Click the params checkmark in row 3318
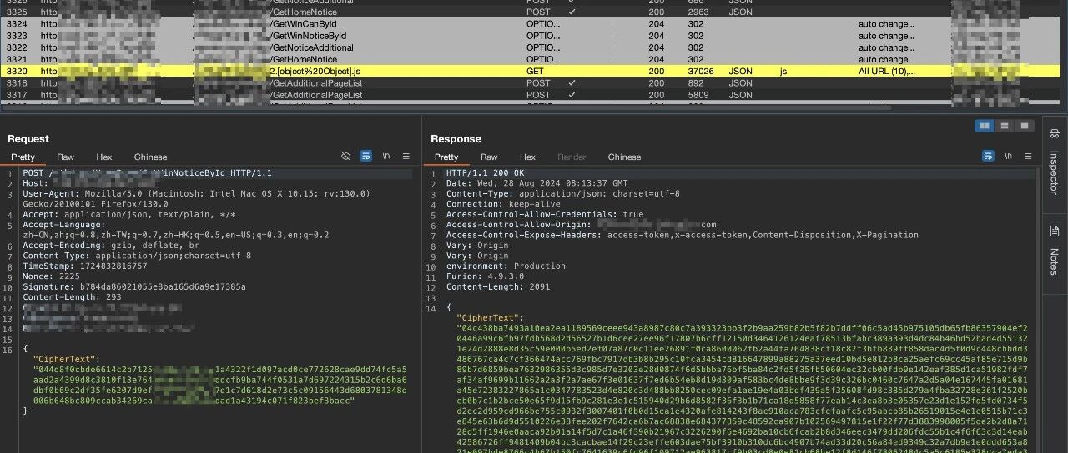 pyautogui.click(x=572, y=83)
